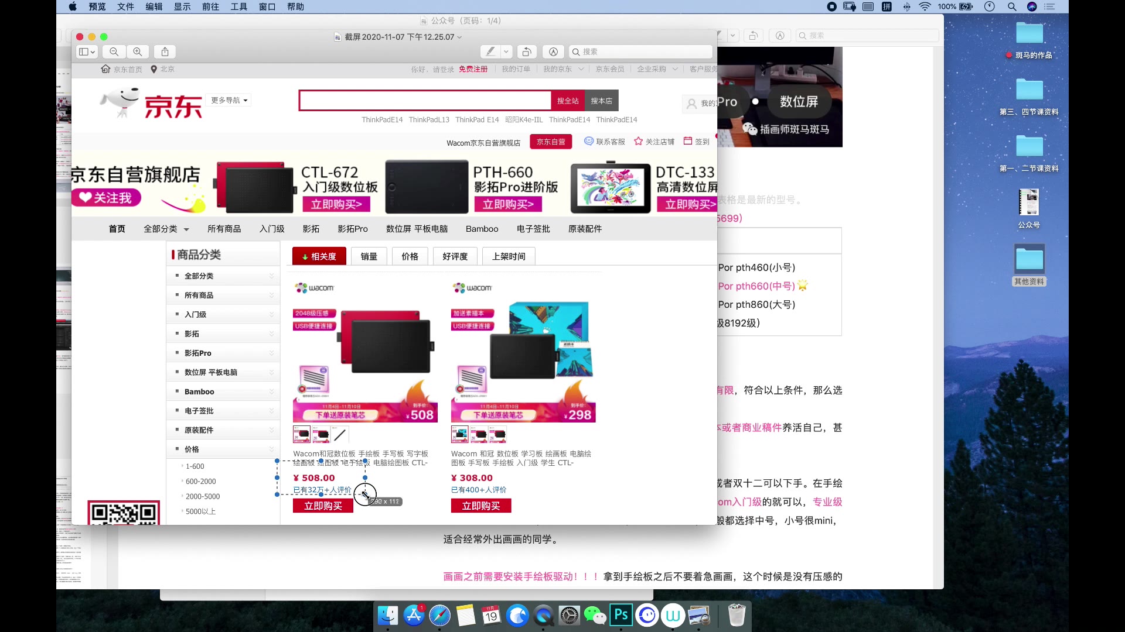Open App Store from the Dock

414,615
